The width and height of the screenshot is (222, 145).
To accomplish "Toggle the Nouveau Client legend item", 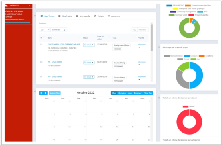I will (x=178, y=15).
